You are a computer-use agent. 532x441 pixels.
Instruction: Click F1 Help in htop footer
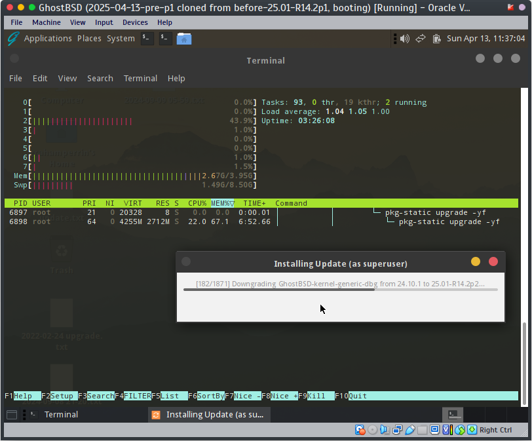23,396
